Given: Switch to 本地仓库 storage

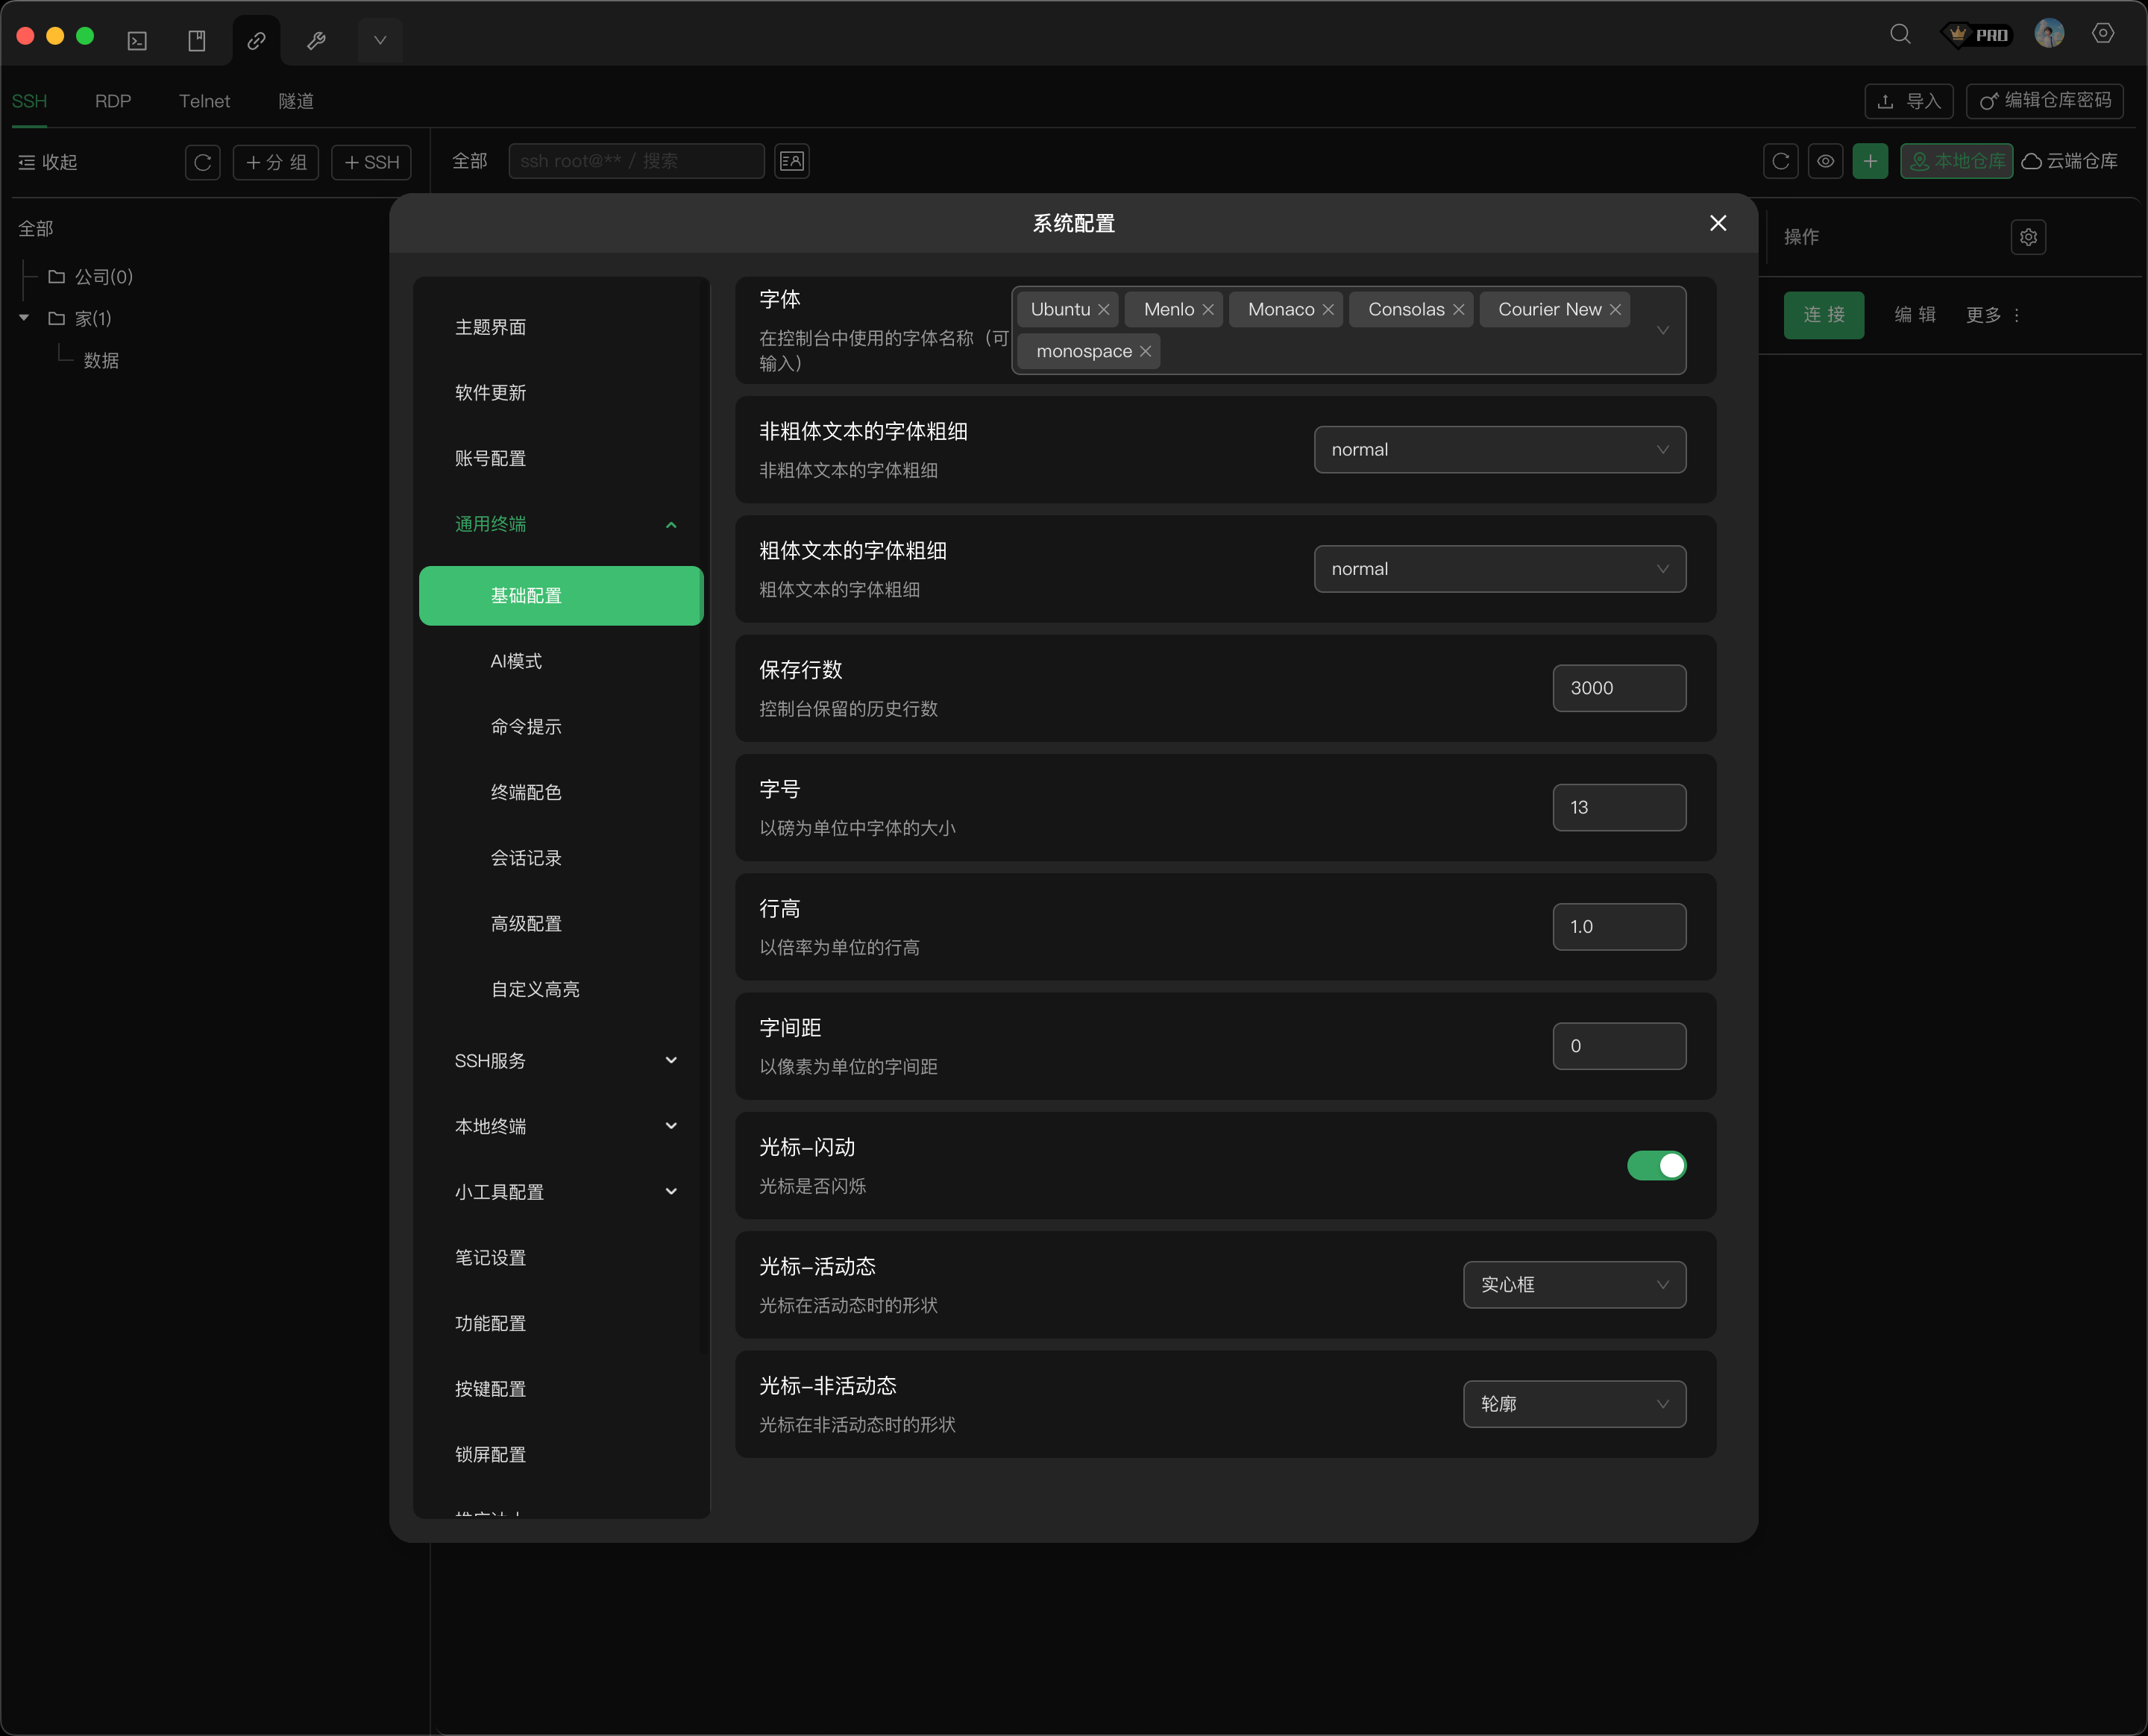Looking at the screenshot, I should click(x=1957, y=161).
